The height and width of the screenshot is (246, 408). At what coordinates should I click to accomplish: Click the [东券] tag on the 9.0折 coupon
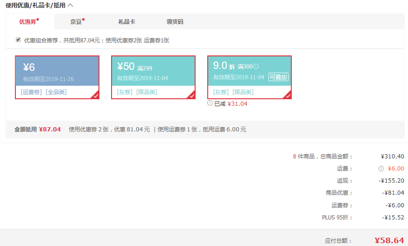pyautogui.click(x=221, y=92)
